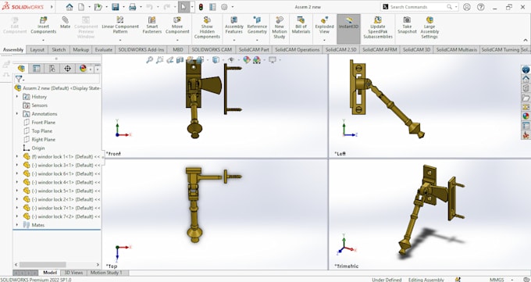Click the feature tree horizontal scrollbar
The height and width of the screenshot is (282, 531).
click(42, 264)
